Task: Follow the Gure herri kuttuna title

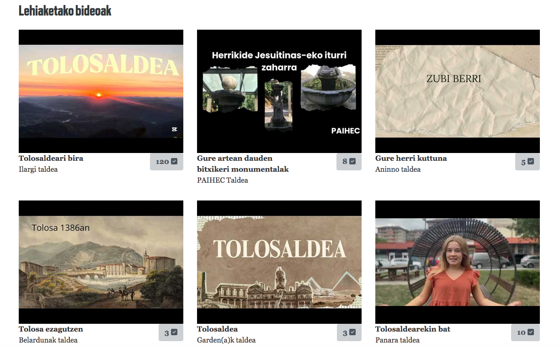Action: click(x=411, y=158)
